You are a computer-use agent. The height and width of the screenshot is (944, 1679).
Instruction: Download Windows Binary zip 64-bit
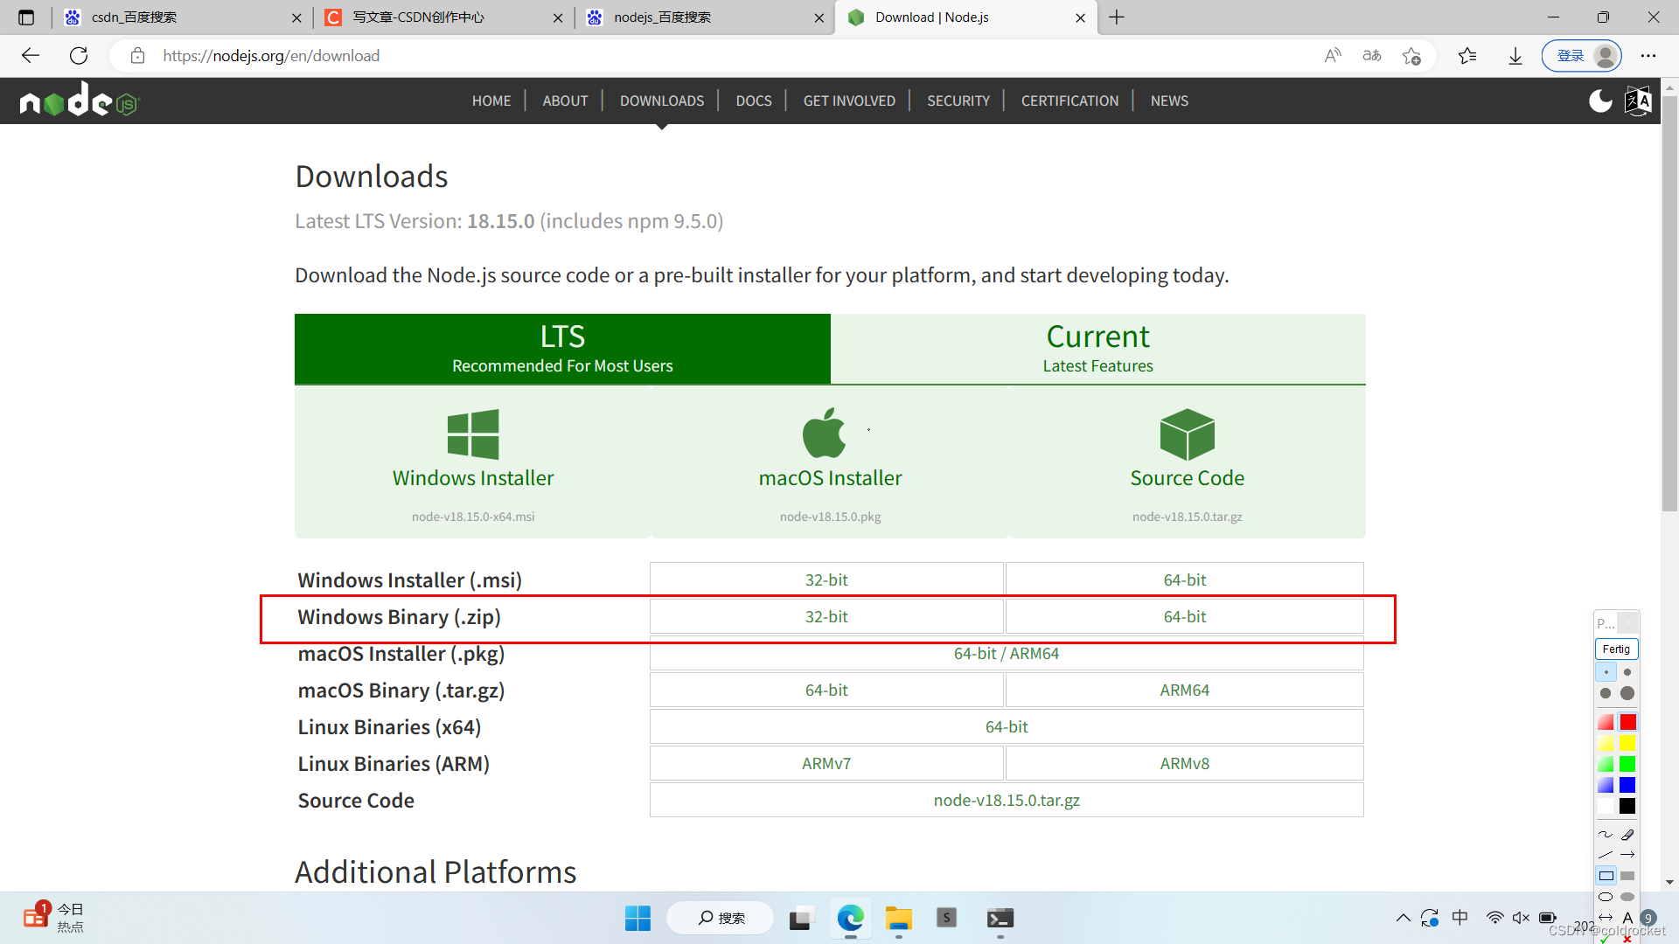[x=1184, y=617]
